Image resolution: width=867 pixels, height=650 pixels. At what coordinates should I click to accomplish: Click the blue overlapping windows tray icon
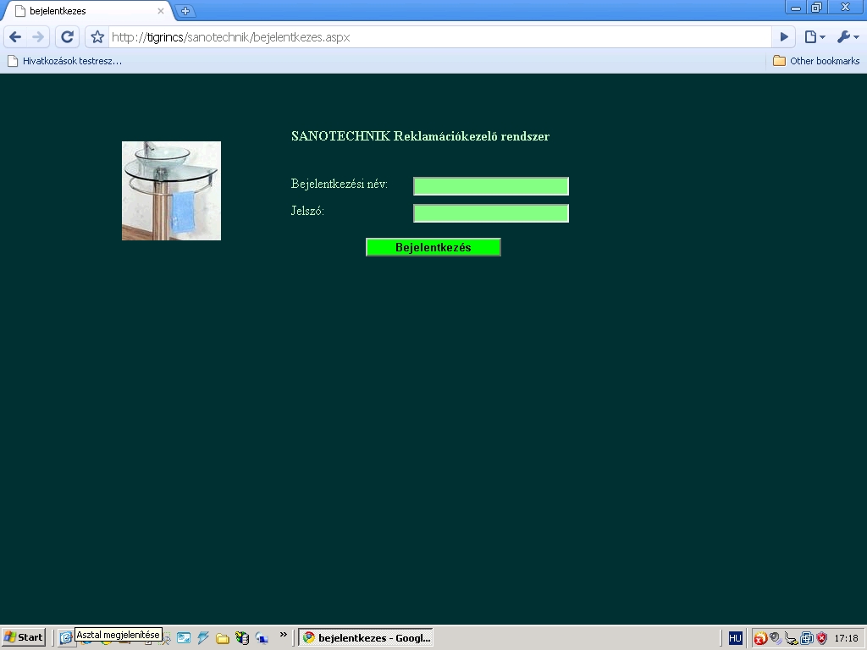coord(807,638)
